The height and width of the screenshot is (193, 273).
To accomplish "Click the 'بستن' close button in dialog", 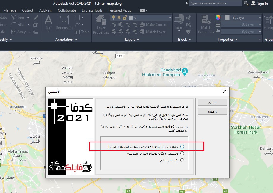I will 212,102.
